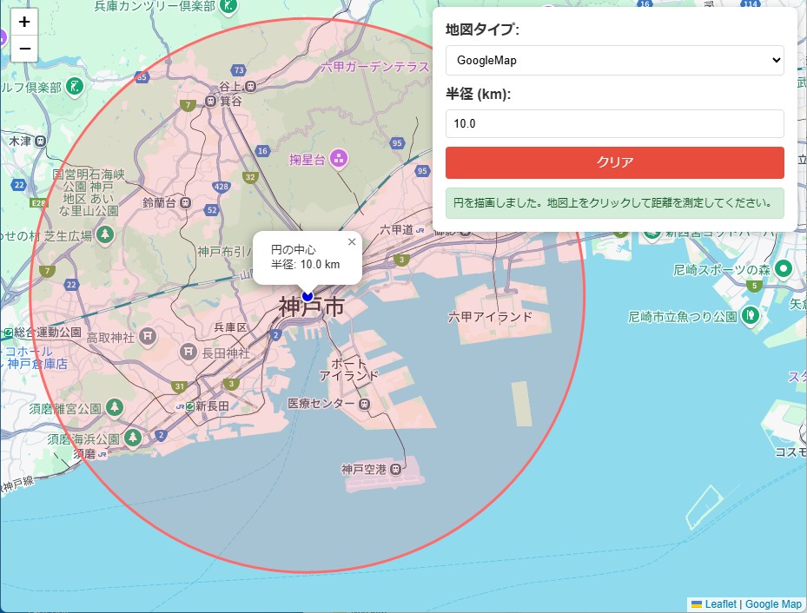
Task: Select the 高取神社 shrine icon
Action: click(x=148, y=336)
